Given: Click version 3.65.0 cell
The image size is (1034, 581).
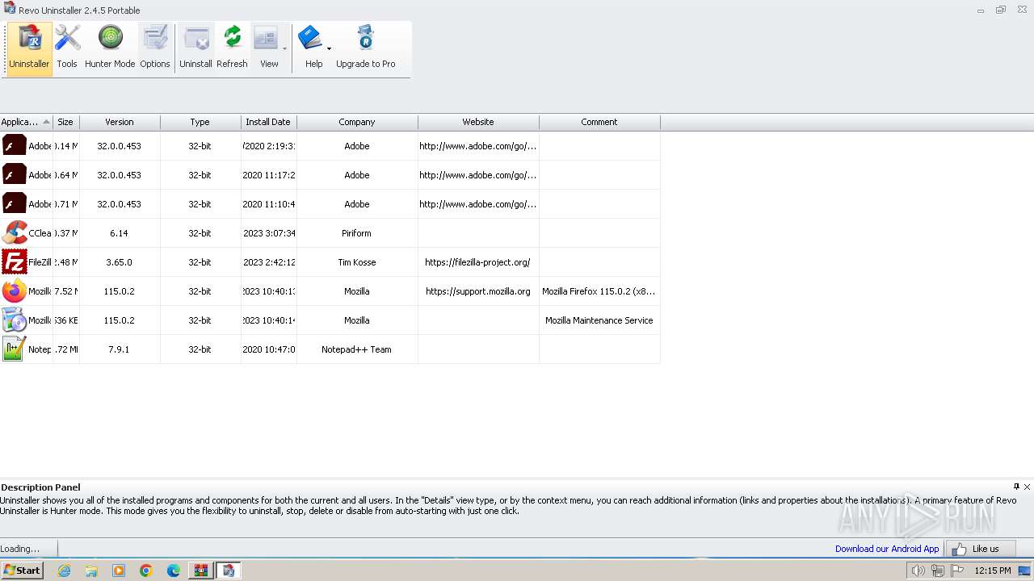Looking at the screenshot, I should click(120, 262).
